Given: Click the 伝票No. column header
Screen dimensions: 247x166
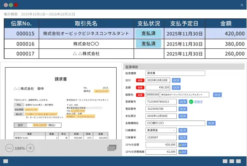Looking at the screenshot, I should click(21, 23).
